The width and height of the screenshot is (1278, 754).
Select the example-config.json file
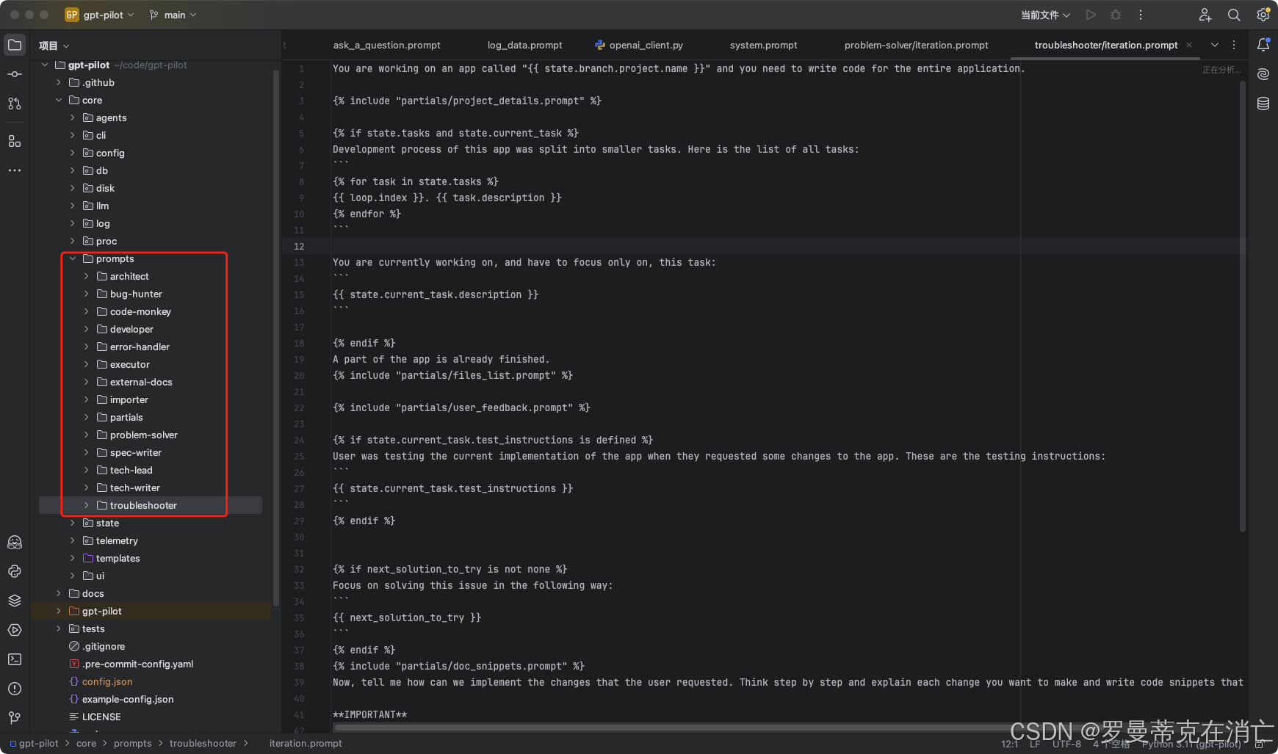click(x=128, y=699)
